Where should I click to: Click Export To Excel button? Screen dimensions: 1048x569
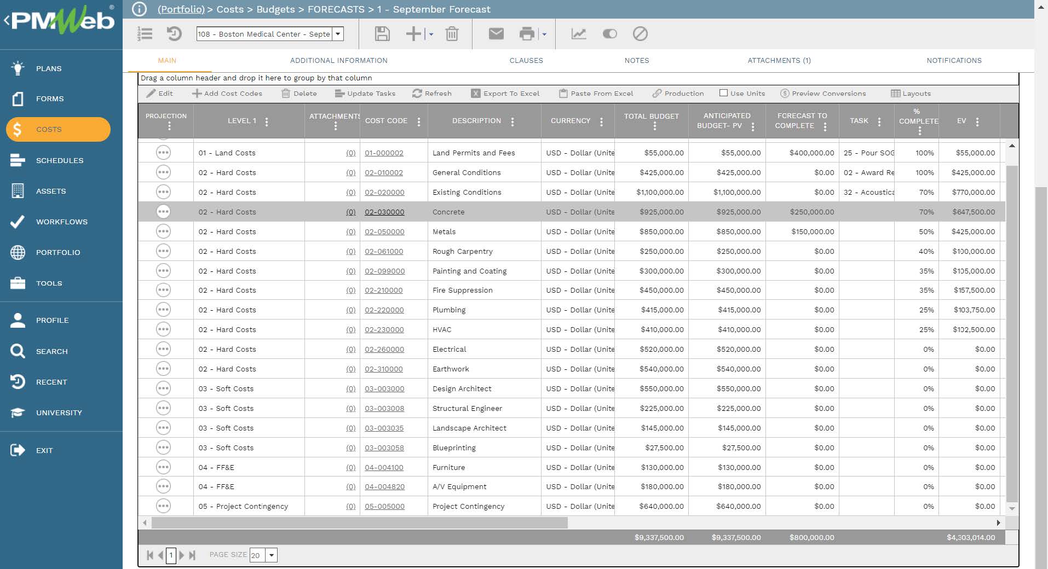point(505,94)
